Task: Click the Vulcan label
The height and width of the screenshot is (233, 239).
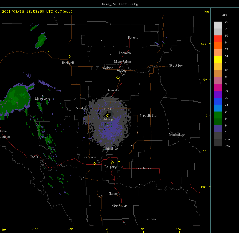Action: [x=151, y=219]
